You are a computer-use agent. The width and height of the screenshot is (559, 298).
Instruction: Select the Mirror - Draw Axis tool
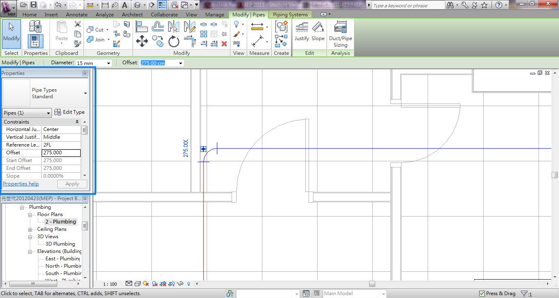190,27
